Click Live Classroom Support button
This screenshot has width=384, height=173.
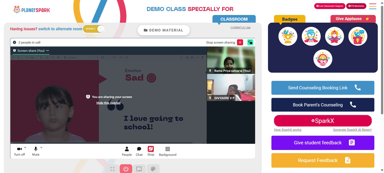pyautogui.click(x=329, y=6)
